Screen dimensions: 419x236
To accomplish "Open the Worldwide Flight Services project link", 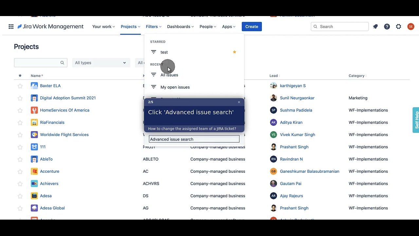I will click(64, 135).
